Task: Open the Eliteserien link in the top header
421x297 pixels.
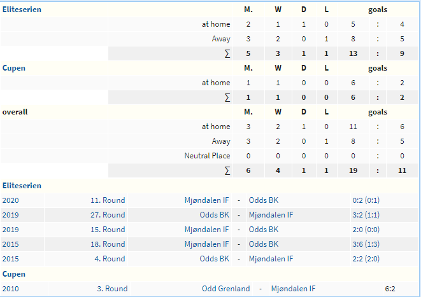Action: (22, 10)
